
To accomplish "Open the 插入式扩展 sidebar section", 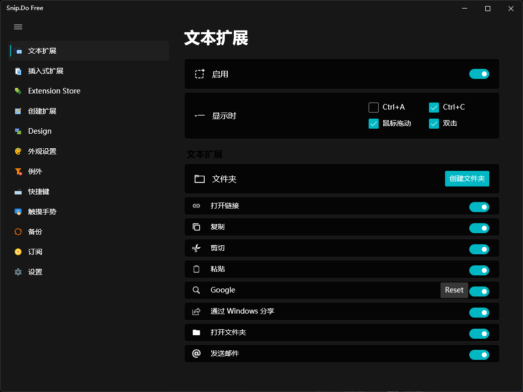I will click(46, 71).
